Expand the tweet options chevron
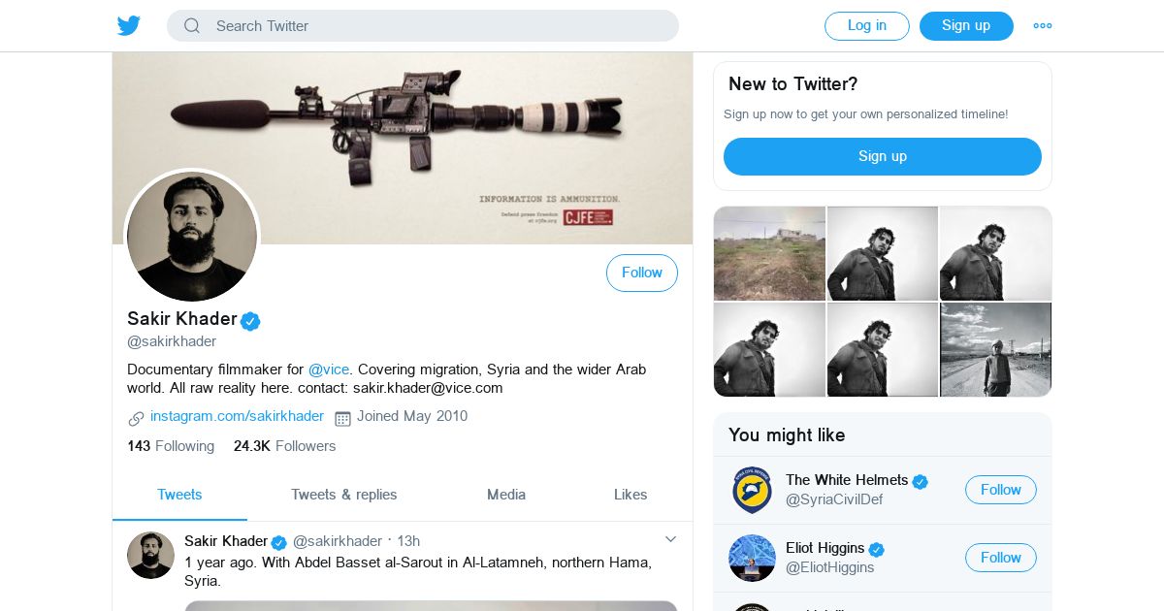Viewport: 1164px width, 611px height. [x=670, y=539]
